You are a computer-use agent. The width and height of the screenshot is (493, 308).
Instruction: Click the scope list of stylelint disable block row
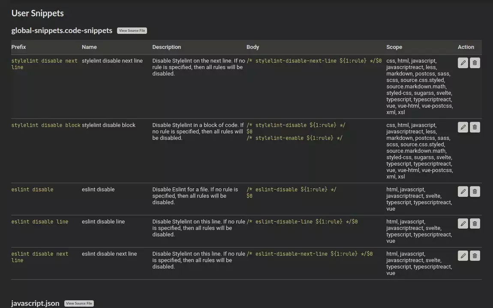[420, 151]
